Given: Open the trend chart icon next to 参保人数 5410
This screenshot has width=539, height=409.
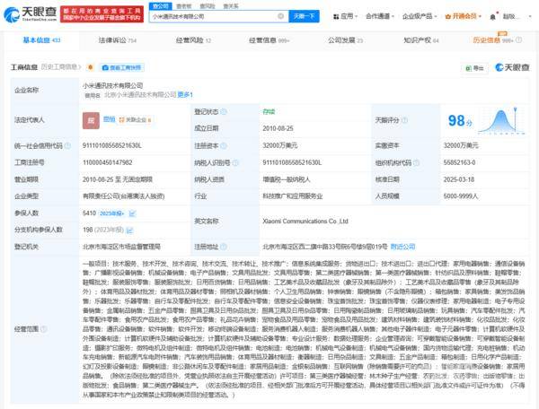Looking at the screenshot, I should click(x=132, y=213).
